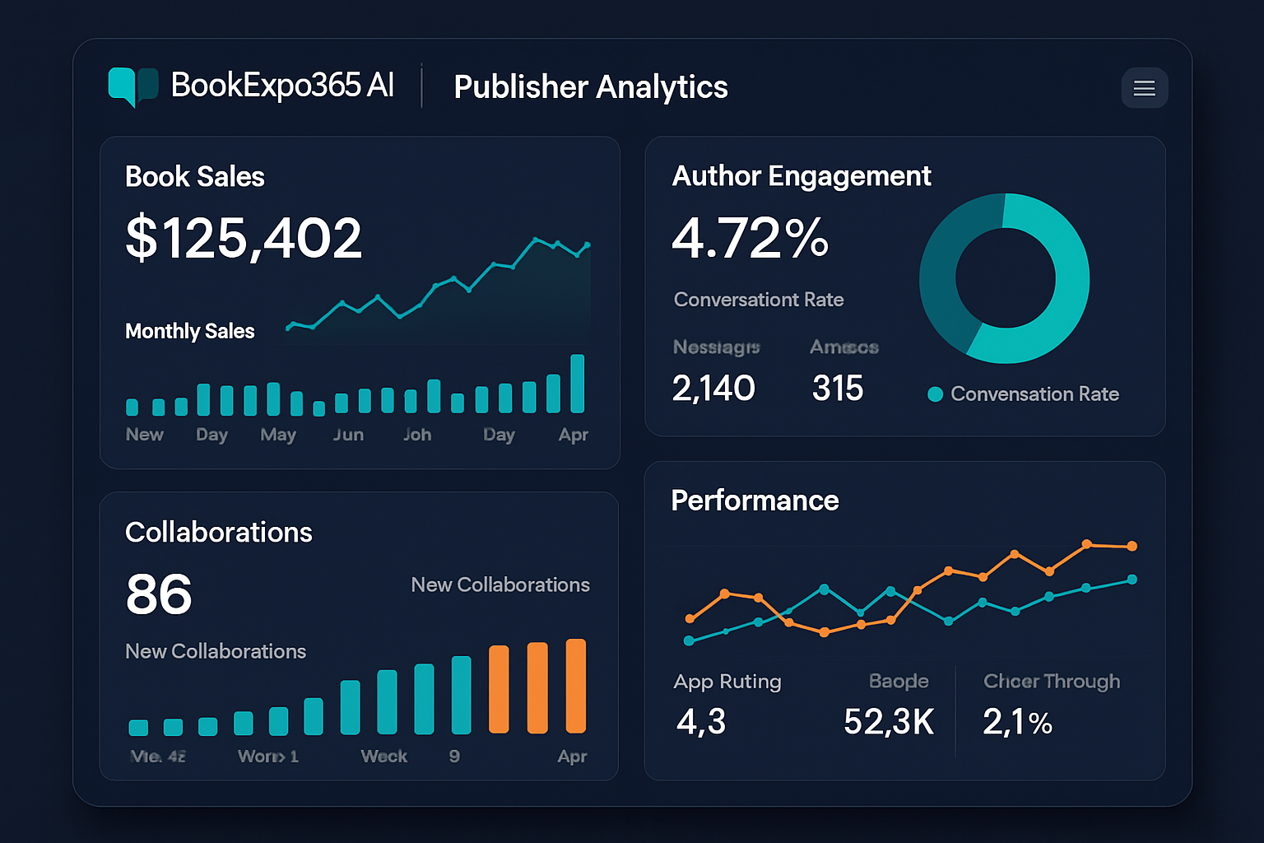Open the Click Through 2,1% metric
The width and height of the screenshot is (1264, 843).
click(x=1018, y=722)
